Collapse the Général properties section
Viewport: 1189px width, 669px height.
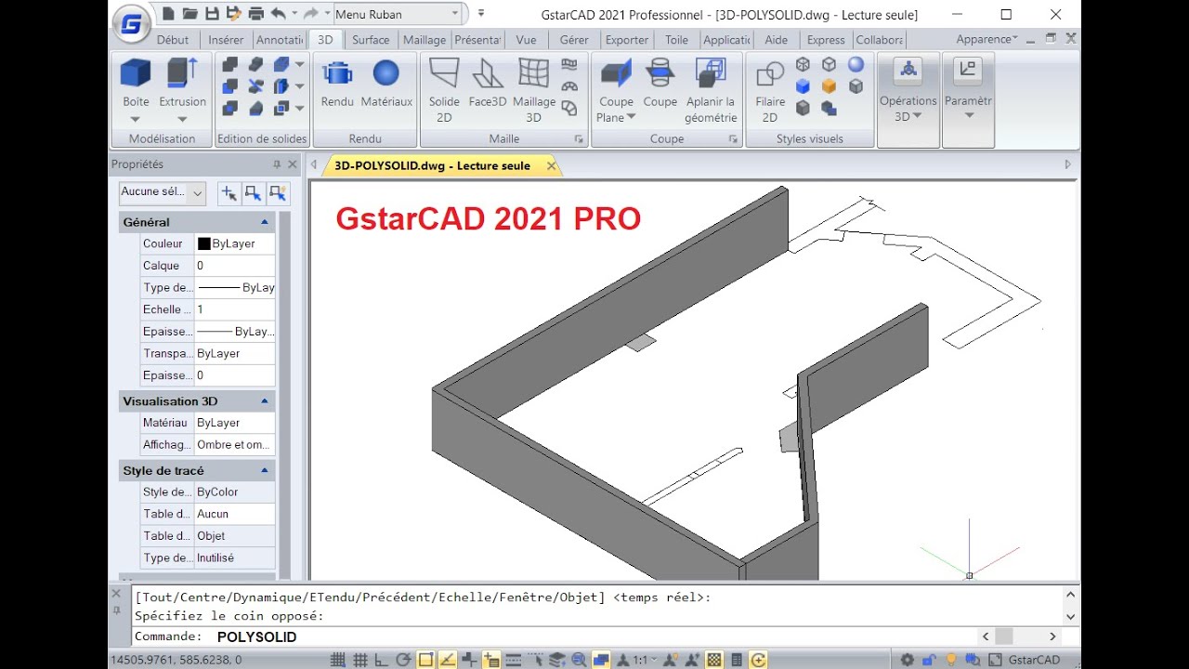265,222
